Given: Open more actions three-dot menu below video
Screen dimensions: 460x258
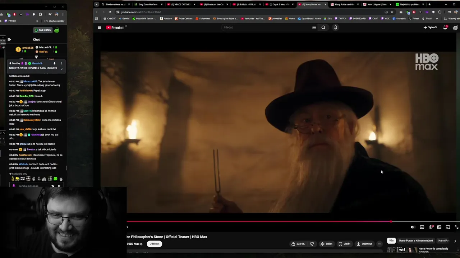Looking at the screenshot, I should [379, 244].
